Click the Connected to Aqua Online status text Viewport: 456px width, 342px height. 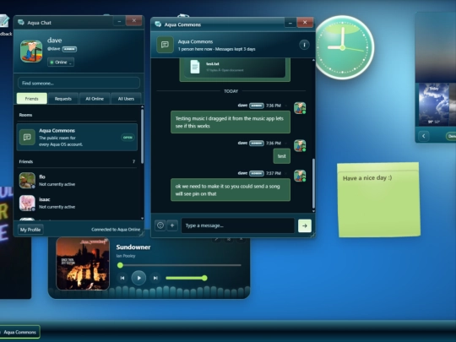coord(116,230)
